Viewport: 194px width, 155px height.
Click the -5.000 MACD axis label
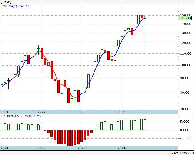(x=185, y=138)
